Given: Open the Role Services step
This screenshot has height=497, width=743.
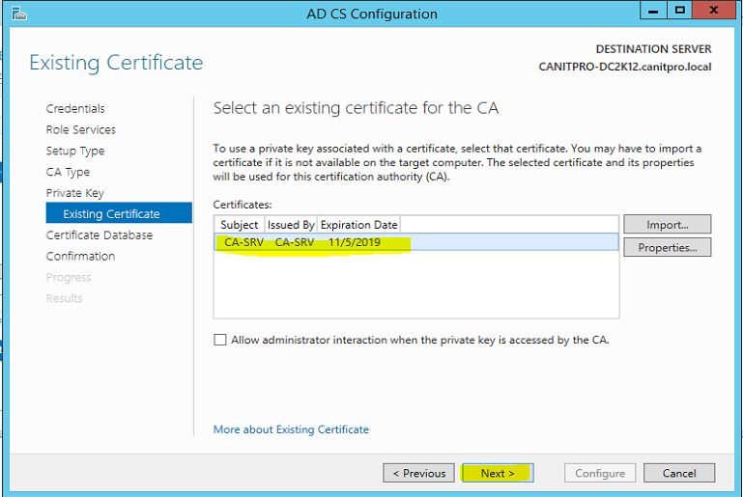Looking at the screenshot, I should click(x=80, y=129).
